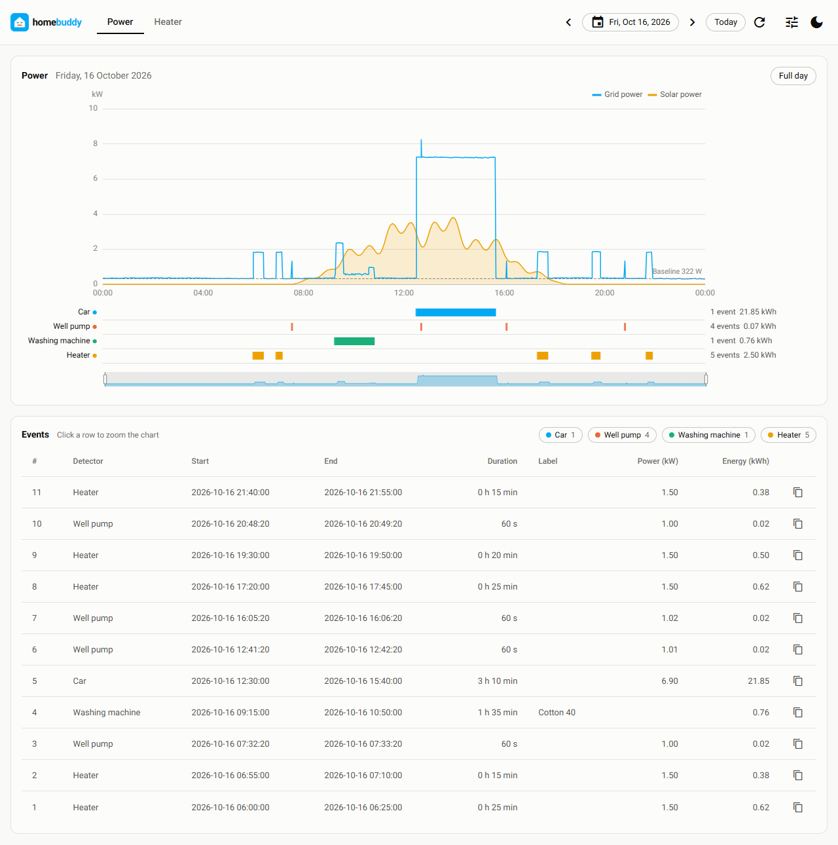
Task: Click the Car timeline row label
Action: (84, 312)
